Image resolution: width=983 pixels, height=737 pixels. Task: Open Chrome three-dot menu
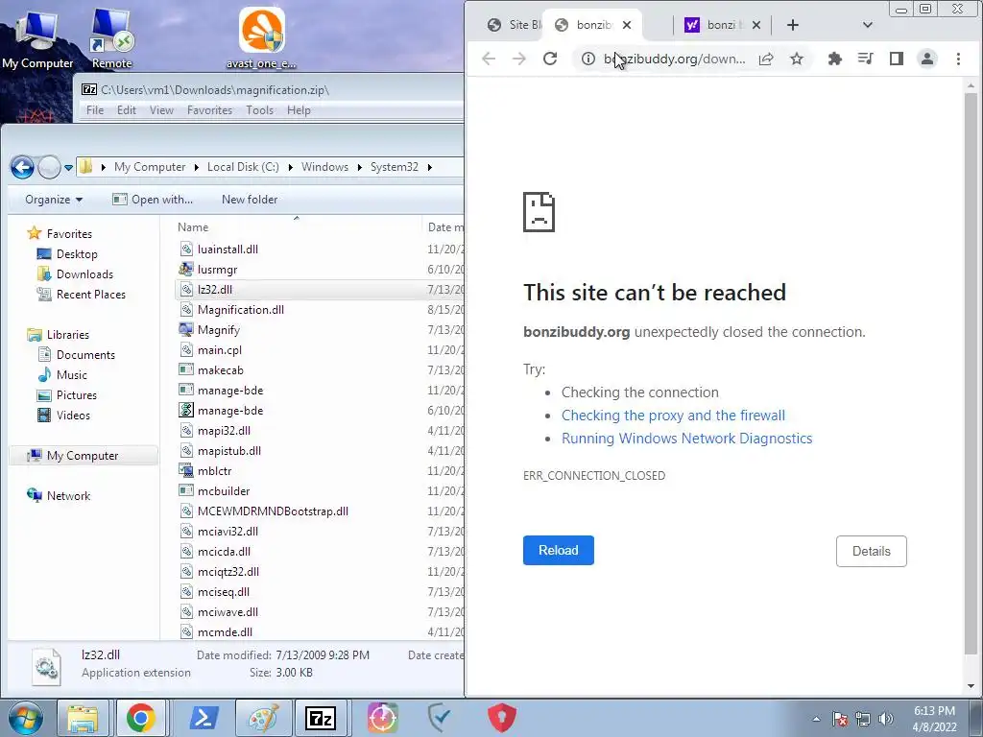point(958,59)
